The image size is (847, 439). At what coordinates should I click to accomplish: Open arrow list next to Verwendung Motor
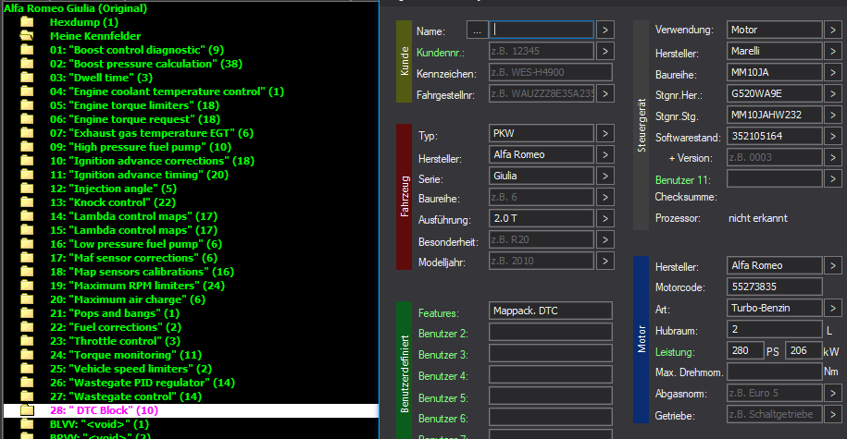833,30
